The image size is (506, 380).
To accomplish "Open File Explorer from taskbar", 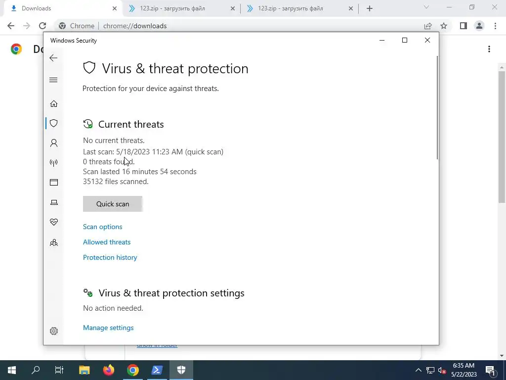I will tap(84, 370).
